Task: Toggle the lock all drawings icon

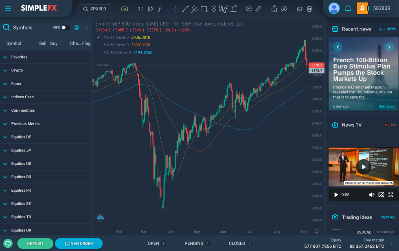Action: (274, 9)
